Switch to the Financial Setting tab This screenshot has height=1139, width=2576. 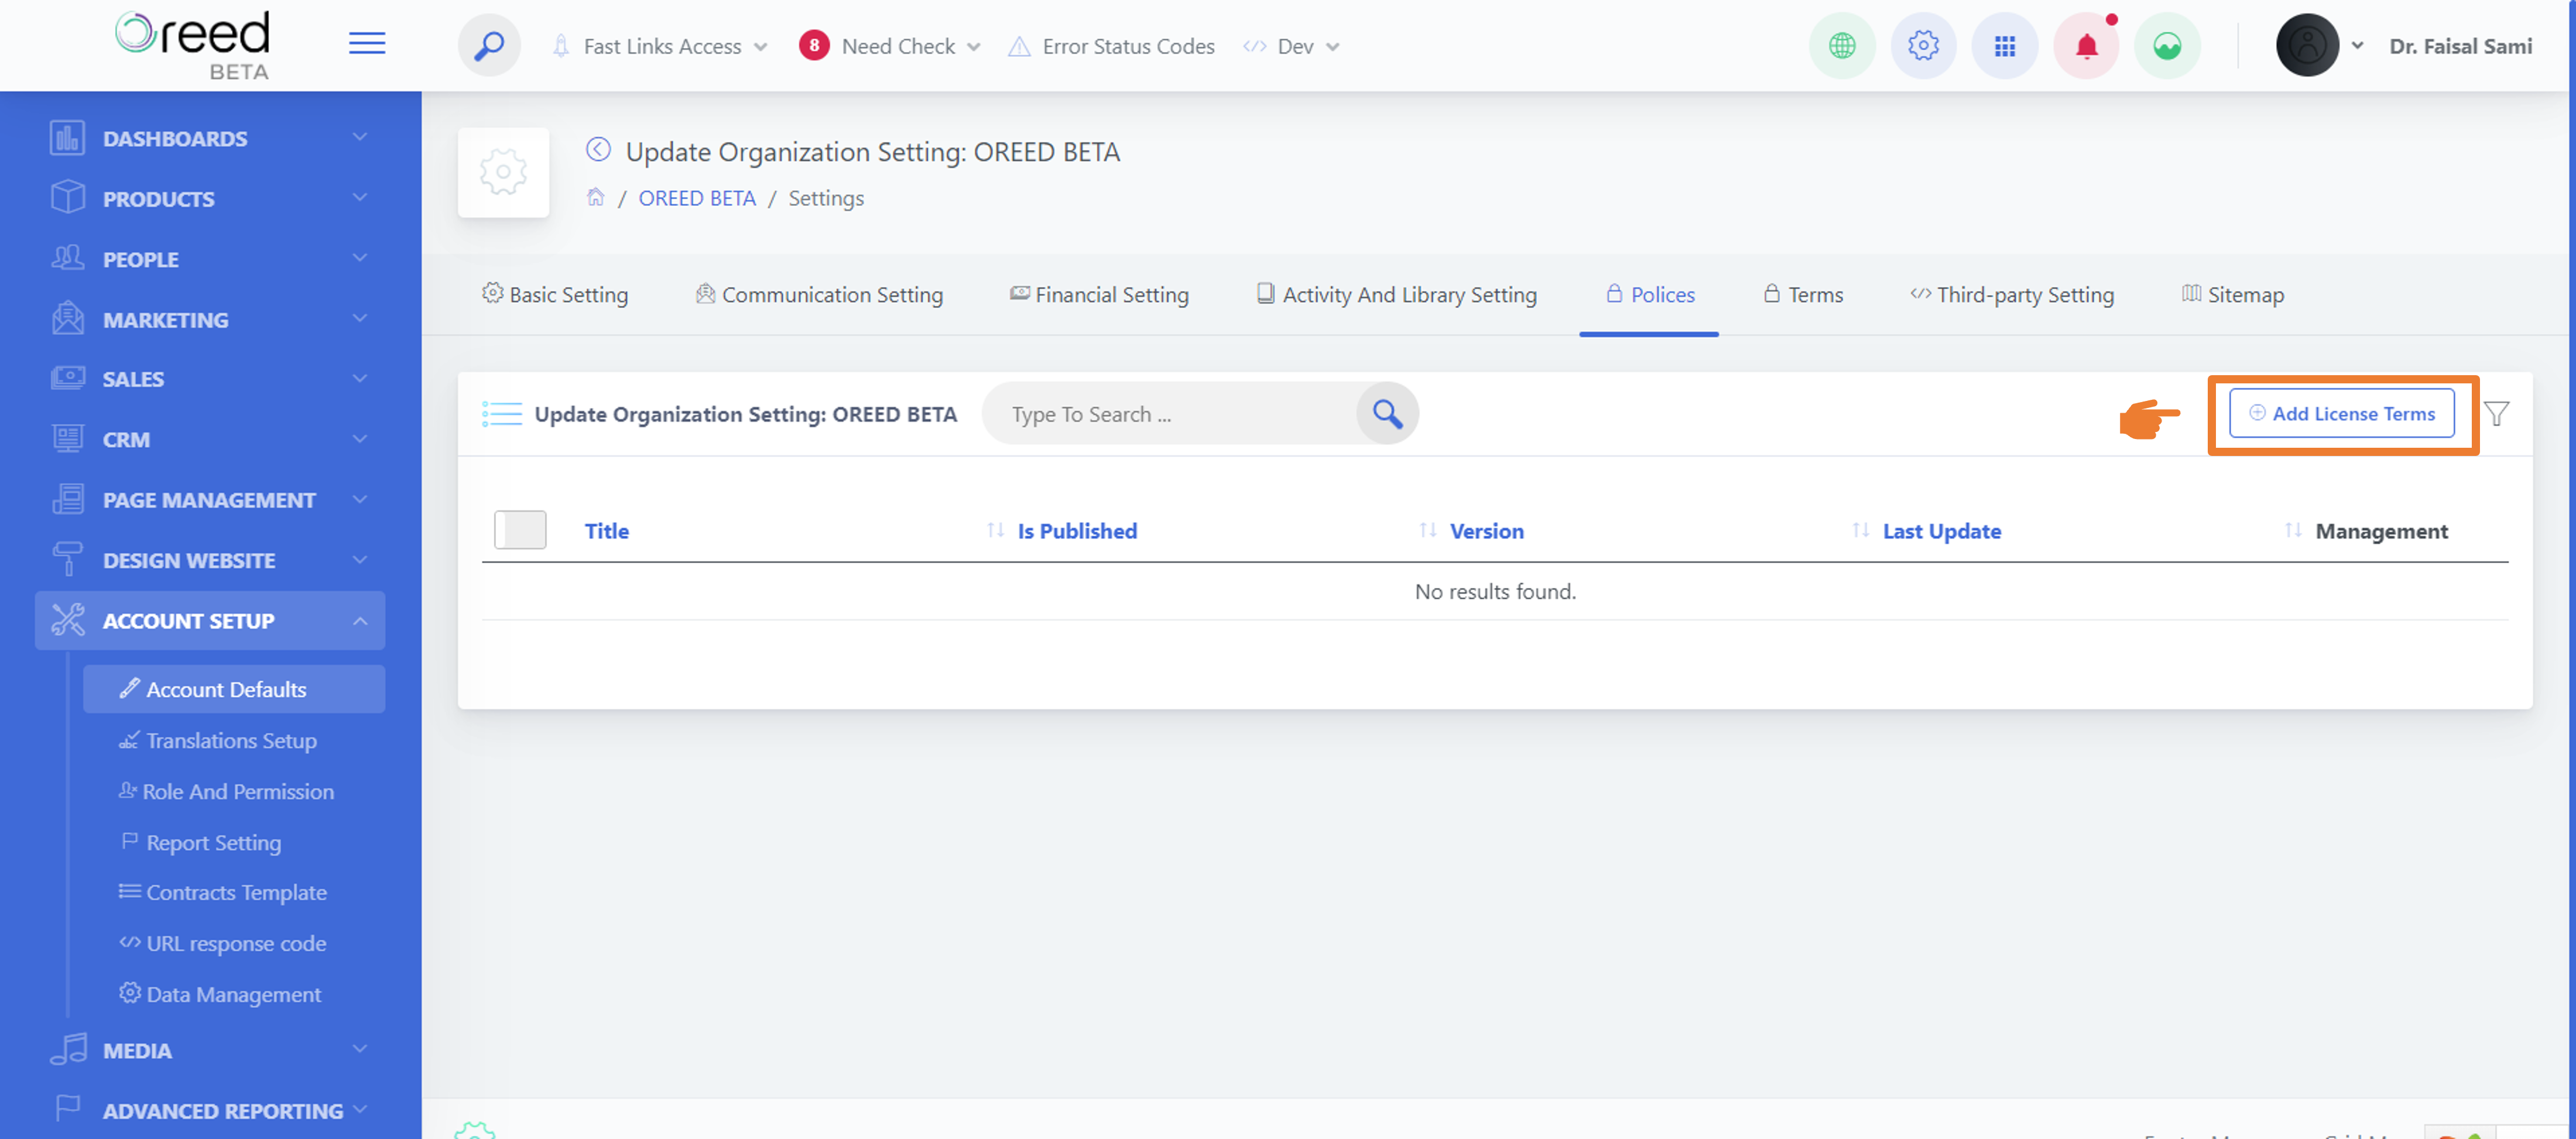[1099, 295]
